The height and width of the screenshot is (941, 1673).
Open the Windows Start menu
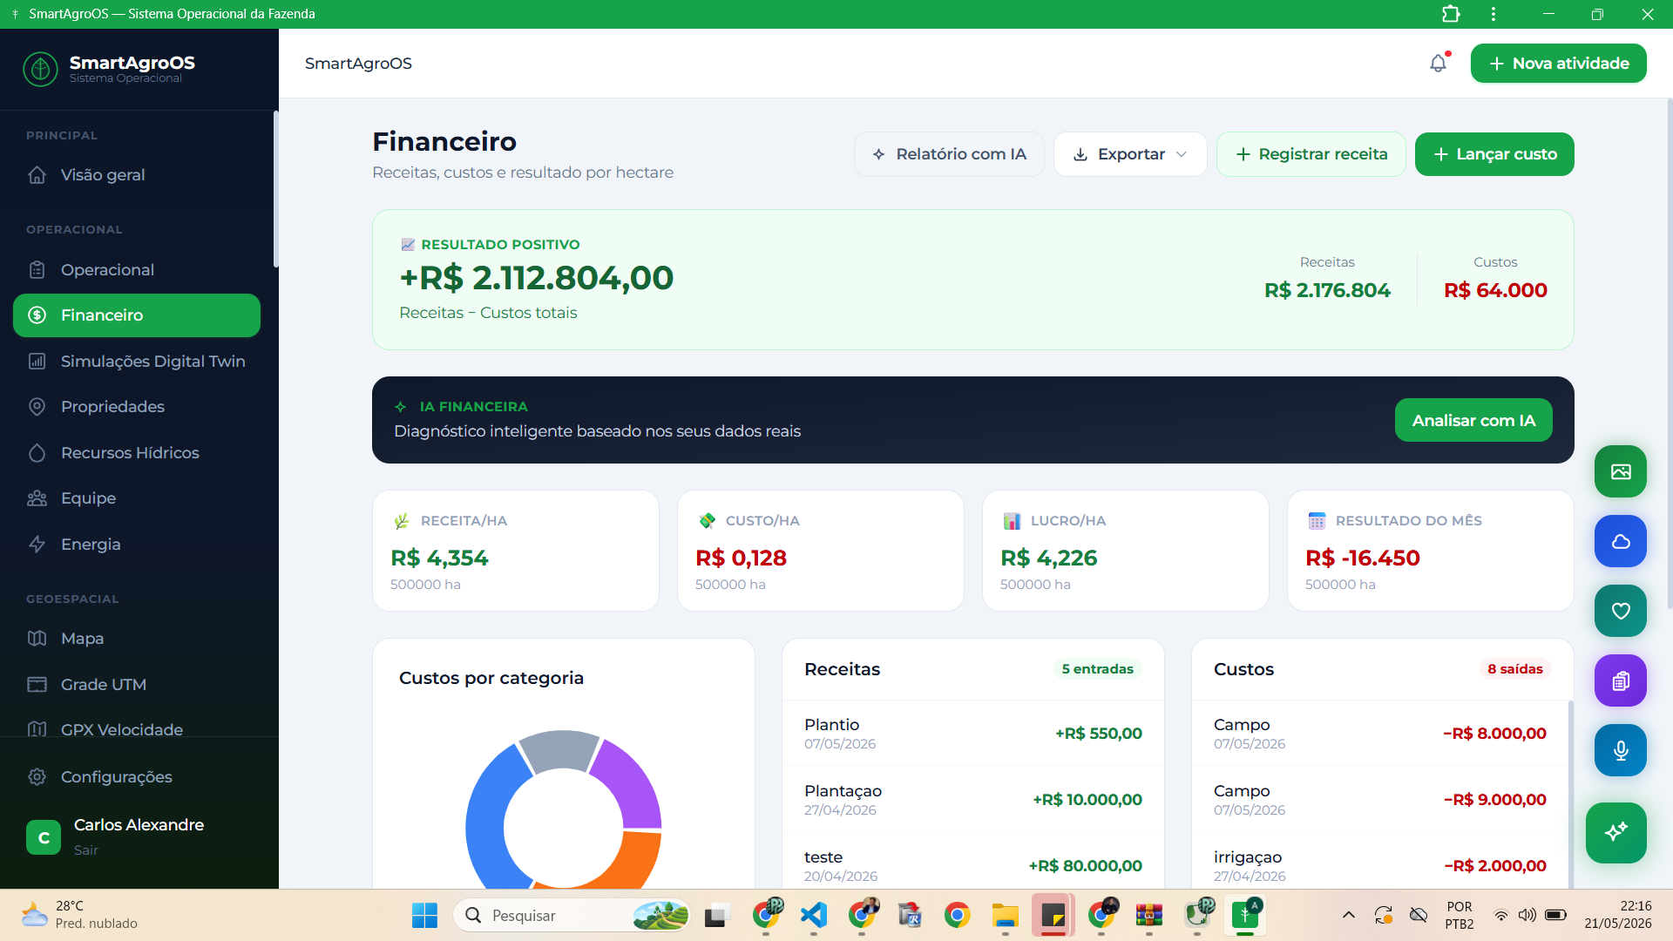pyautogui.click(x=424, y=915)
